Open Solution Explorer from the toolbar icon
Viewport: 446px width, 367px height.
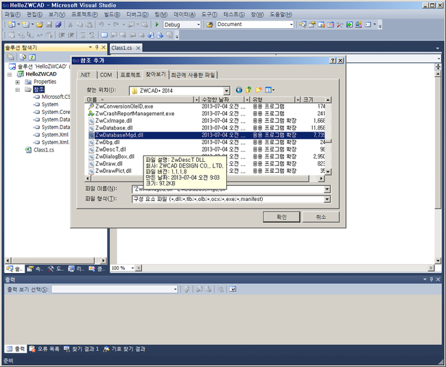click(x=303, y=25)
